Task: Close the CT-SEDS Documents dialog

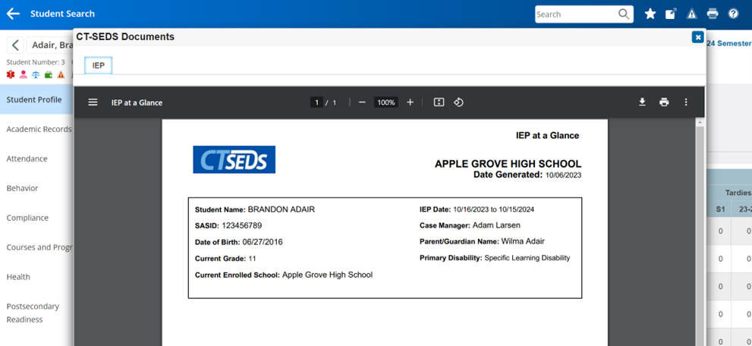Action: [697, 37]
